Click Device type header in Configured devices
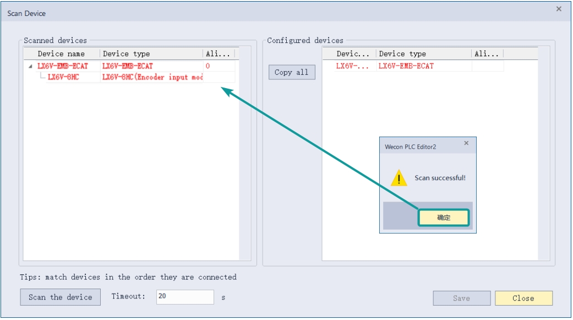The height and width of the screenshot is (320, 573). [x=402, y=54]
